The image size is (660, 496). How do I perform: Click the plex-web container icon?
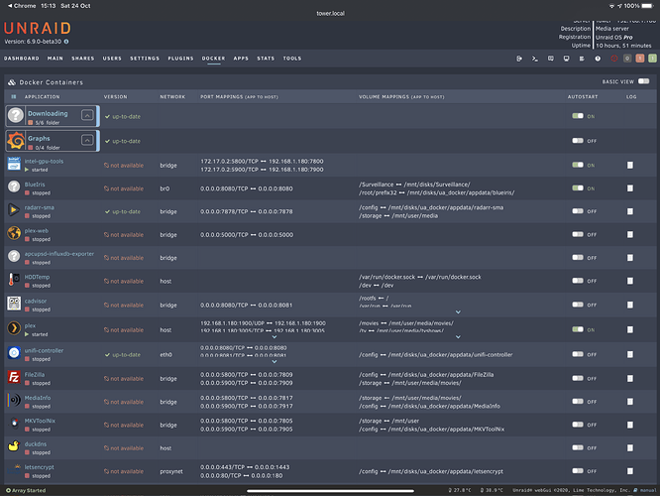coord(14,232)
